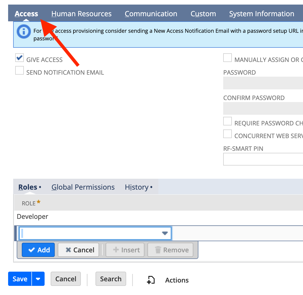
Task: Click the Remove role button
Action: coord(171,250)
